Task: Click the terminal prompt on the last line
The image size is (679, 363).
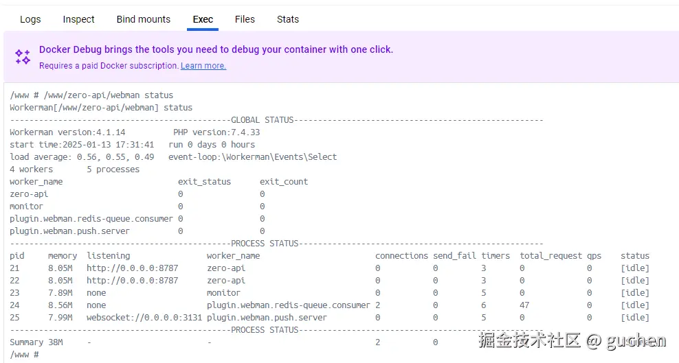Action: point(25,355)
